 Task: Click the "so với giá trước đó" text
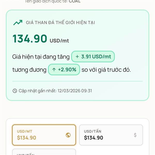[x=106, y=69]
